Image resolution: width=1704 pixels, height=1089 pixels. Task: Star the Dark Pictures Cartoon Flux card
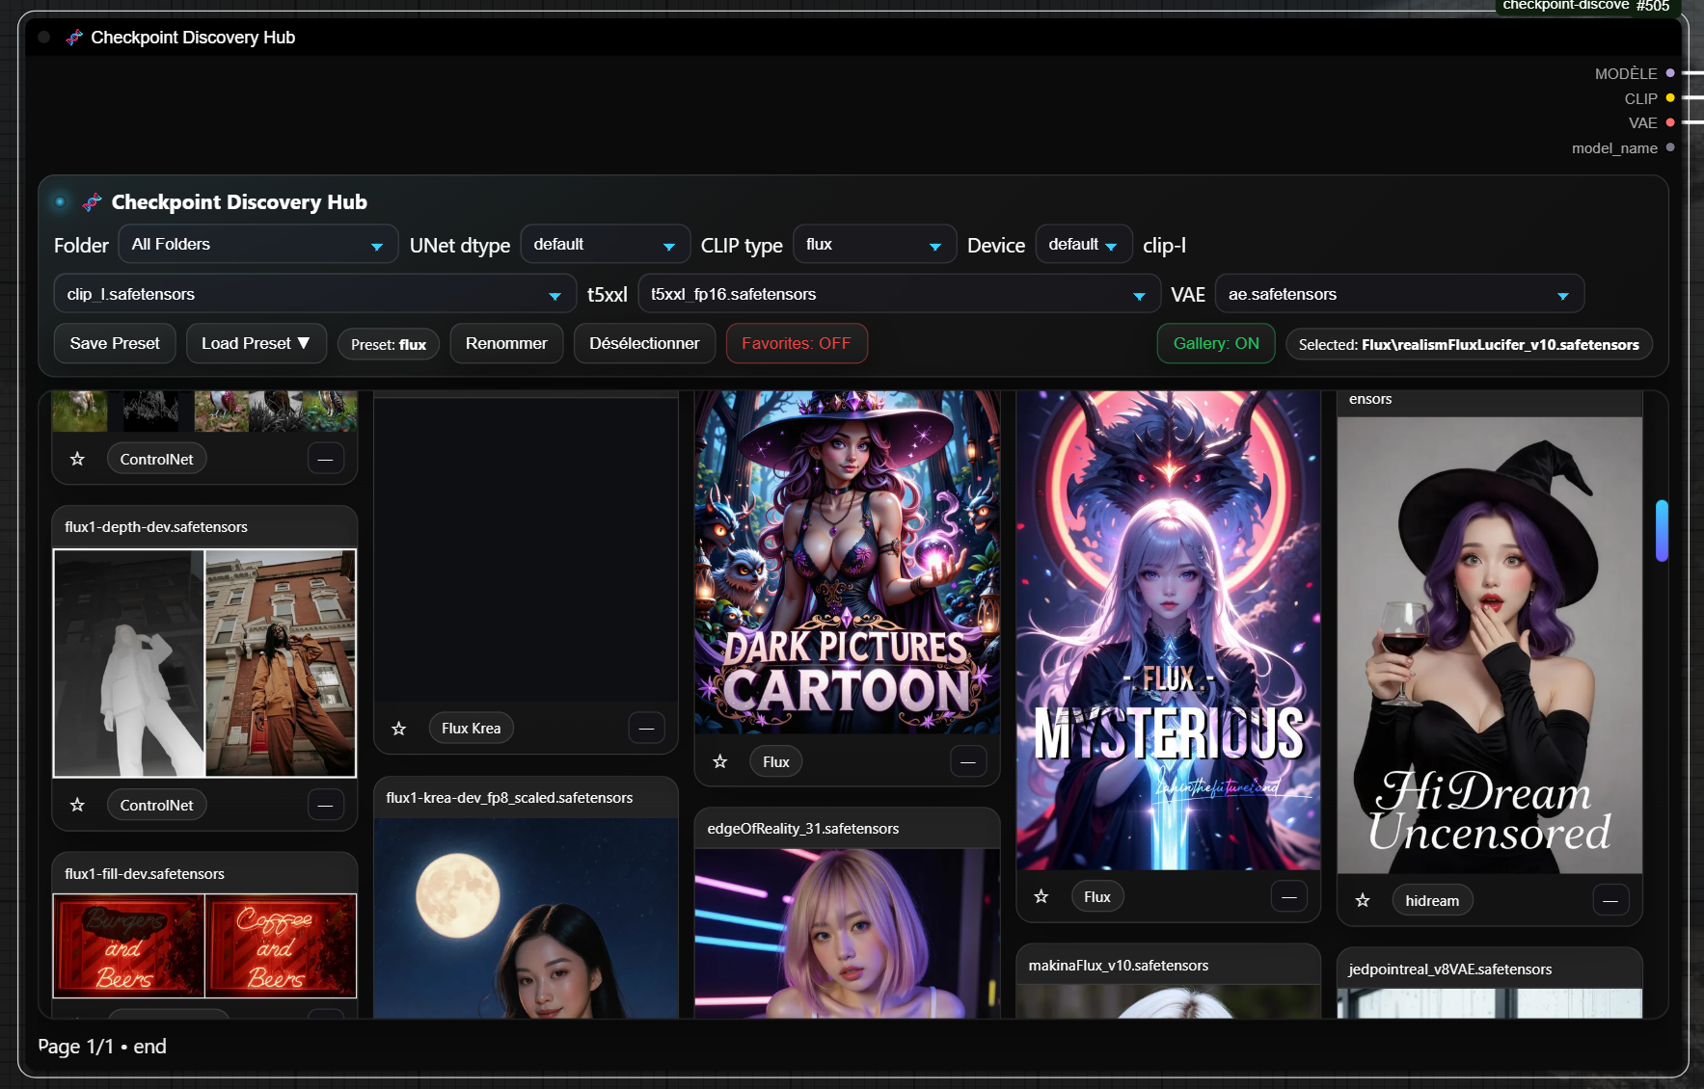[719, 761]
